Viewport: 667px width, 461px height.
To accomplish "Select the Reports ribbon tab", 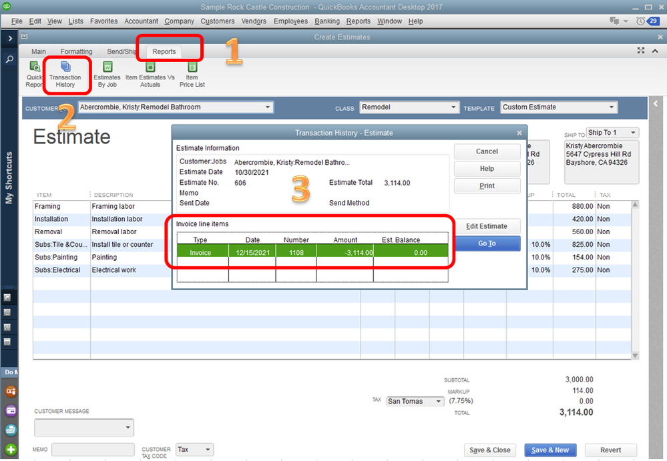I will coord(164,51).
